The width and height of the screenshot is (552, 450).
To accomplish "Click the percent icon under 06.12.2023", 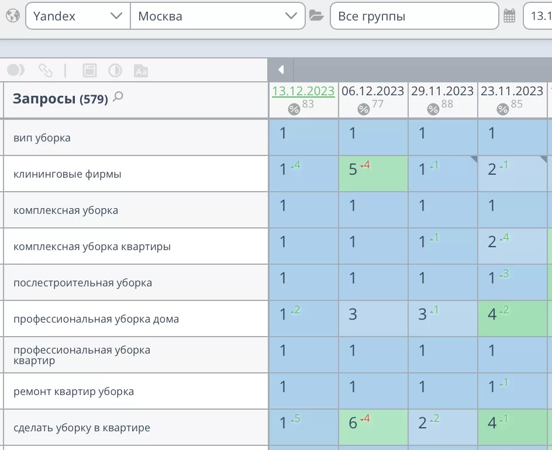I will pyautogui.click(x=363, y=109).
